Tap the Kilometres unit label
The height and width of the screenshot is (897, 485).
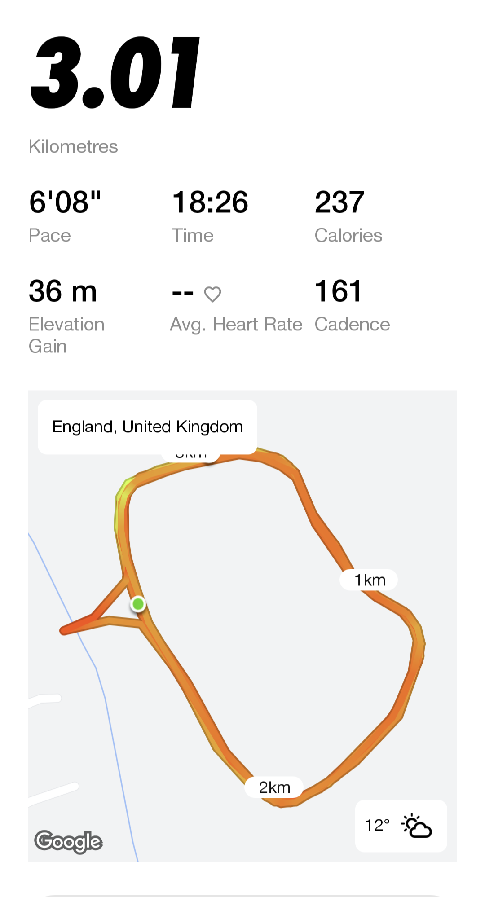[73, 147]
